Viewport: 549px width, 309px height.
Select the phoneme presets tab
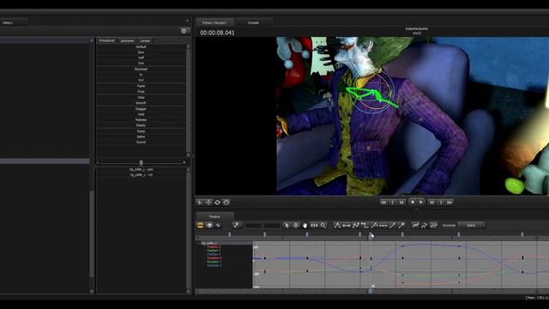(127, 41)
